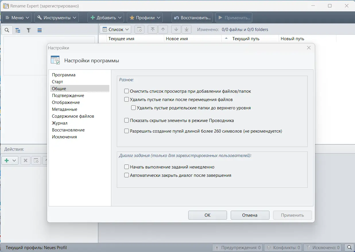
Task: Click the delete action X icon
Action: click(x=25, y=160)
